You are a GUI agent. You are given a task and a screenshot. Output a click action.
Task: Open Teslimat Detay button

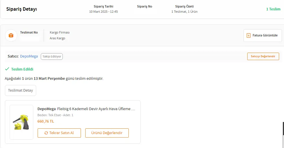[21, 90]
